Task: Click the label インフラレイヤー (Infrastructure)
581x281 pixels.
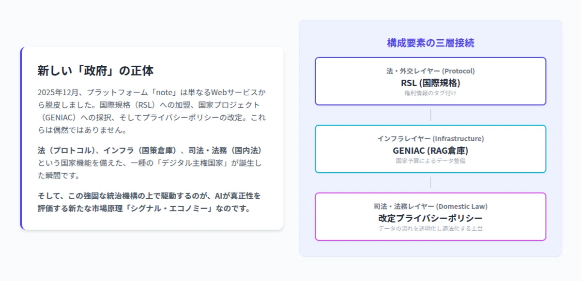Action: [x=430, y=138]
